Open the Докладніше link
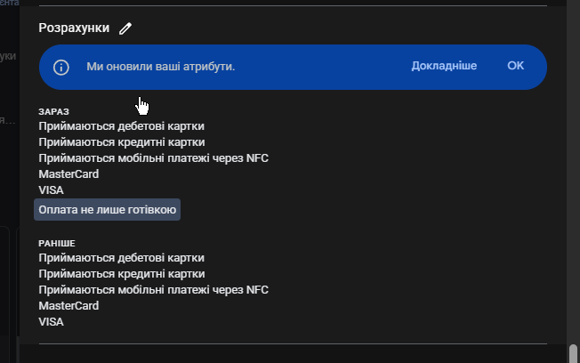The height and width of the screenshot is (363, 580). click(444, 66)
